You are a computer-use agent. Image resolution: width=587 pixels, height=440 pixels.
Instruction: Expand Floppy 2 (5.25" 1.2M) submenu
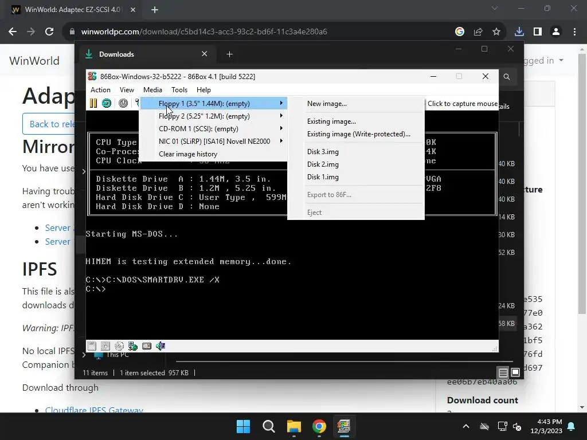(214, 116)
